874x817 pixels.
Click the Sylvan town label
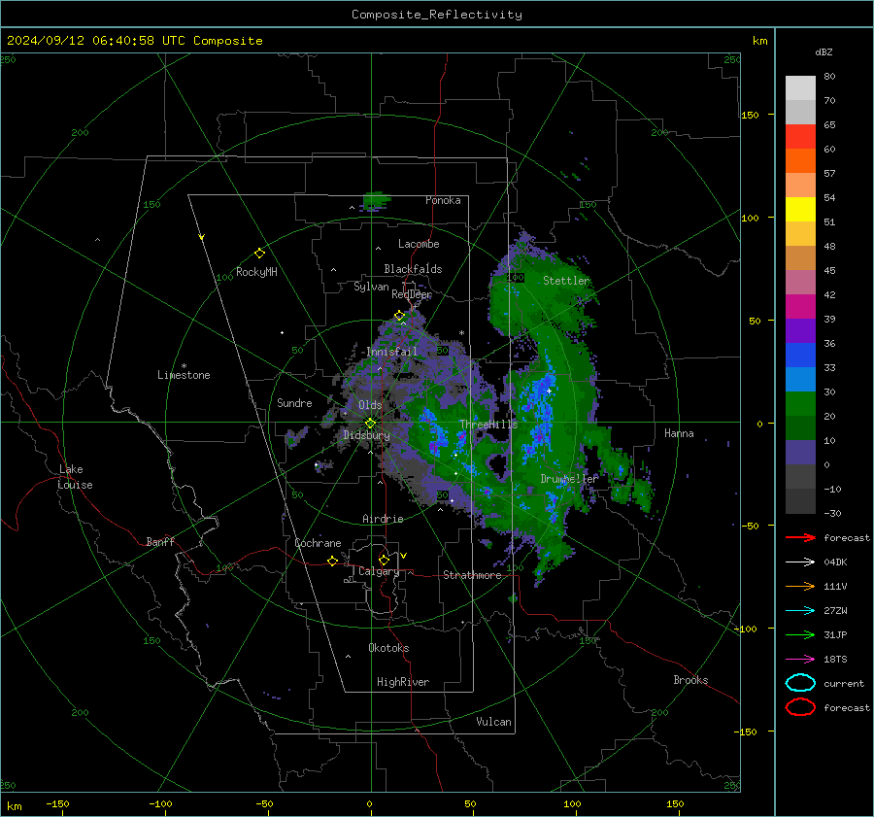click(x=371, y=287)
